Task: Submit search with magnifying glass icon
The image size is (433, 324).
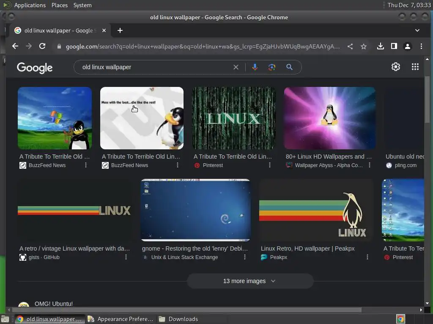Action: point(289,67)
